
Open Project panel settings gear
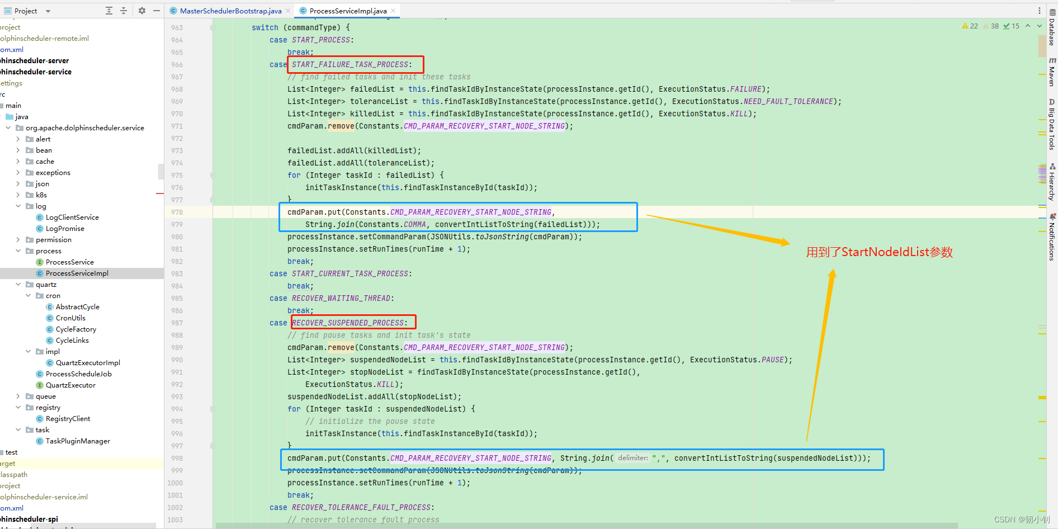point(142,11)
